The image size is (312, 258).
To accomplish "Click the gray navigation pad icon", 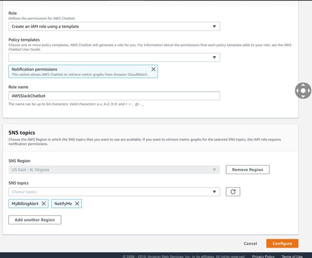I will (x=303, y=90).
